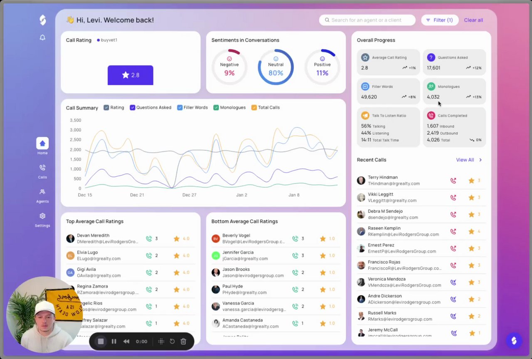Stop the screen recording

(101, 342)
